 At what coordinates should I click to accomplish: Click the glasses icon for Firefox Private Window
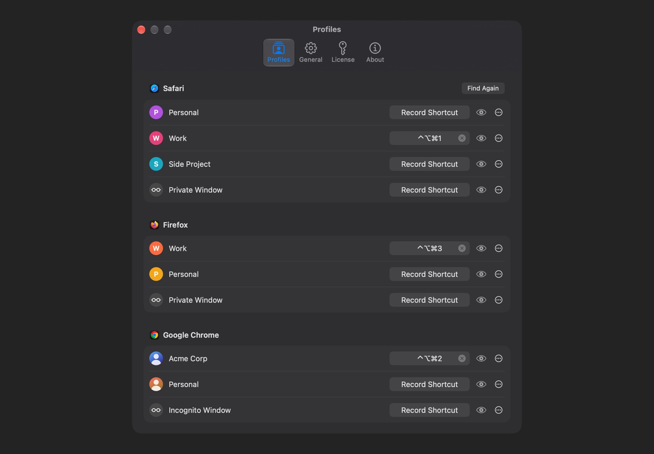[x=156, y=300]
